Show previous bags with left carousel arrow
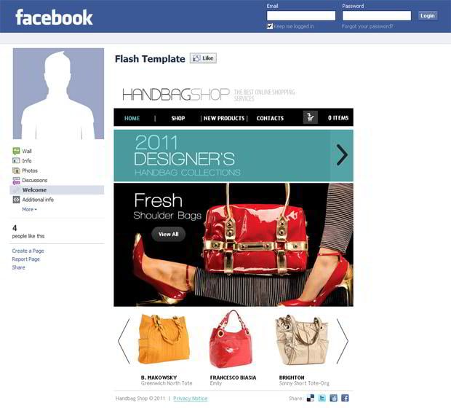The width and height of the screenshot is (451, 408). [x=124, y=341]
